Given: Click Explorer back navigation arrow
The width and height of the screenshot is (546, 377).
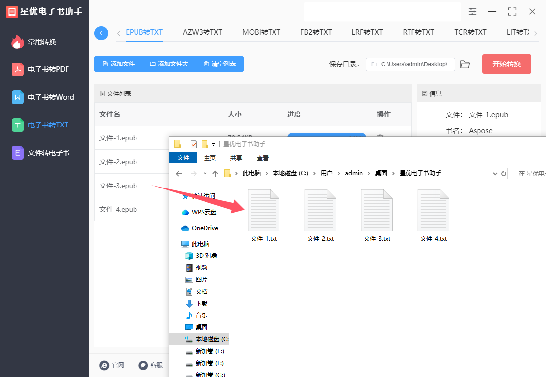Looking at the screenshot, I should pyautogui.click(x=179, y=173).
